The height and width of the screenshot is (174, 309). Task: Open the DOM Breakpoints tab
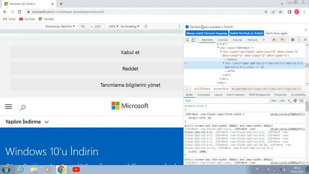pos(259,95)
